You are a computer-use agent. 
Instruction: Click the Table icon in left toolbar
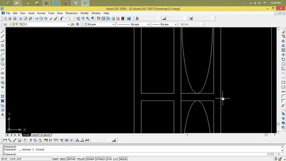coord(3,110)
